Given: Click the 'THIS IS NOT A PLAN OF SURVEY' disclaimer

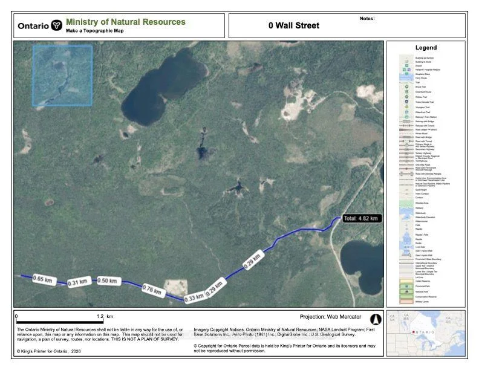Looking at the screenshot, I should [x=145, y=339].
